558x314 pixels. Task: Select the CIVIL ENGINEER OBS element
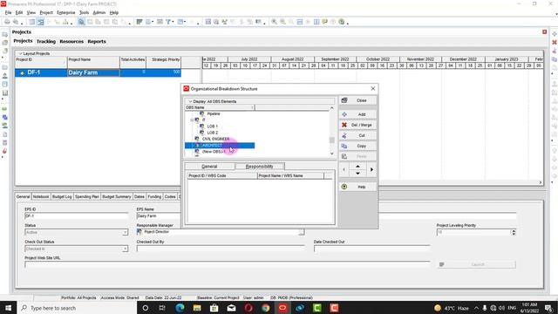pyautogui.click(x=215, y=139)
